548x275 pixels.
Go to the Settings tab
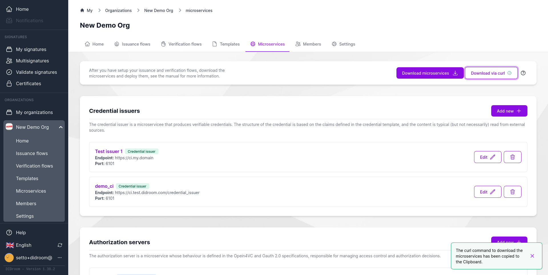click(343, 44)
